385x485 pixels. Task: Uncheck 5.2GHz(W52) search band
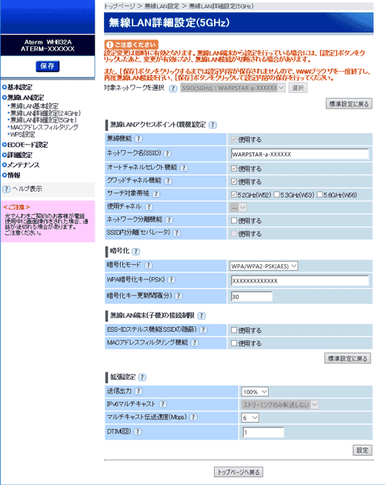point(234,195)
